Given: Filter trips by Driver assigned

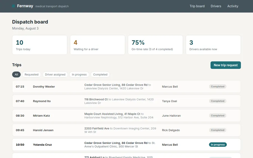Looking at the screenshot, I should coord(55,75).
